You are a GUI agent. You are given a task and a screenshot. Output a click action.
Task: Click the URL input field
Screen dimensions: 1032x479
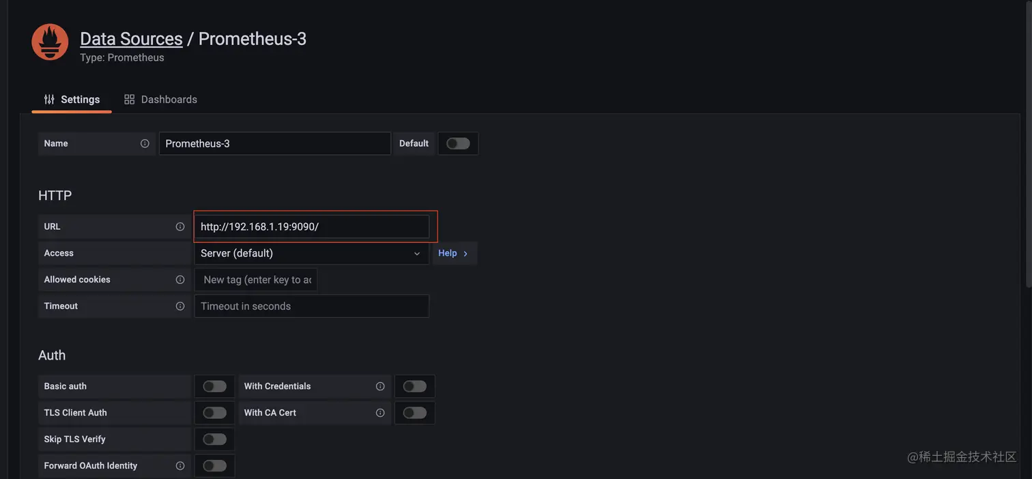pos(311,227)
